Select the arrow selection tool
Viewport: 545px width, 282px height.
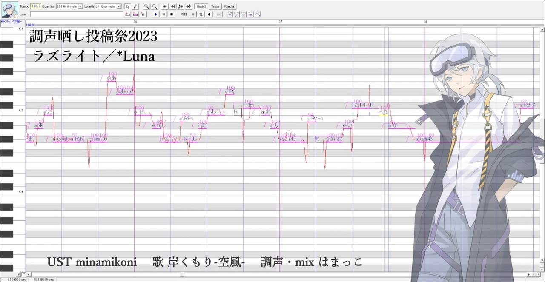(x=127, y=6)
